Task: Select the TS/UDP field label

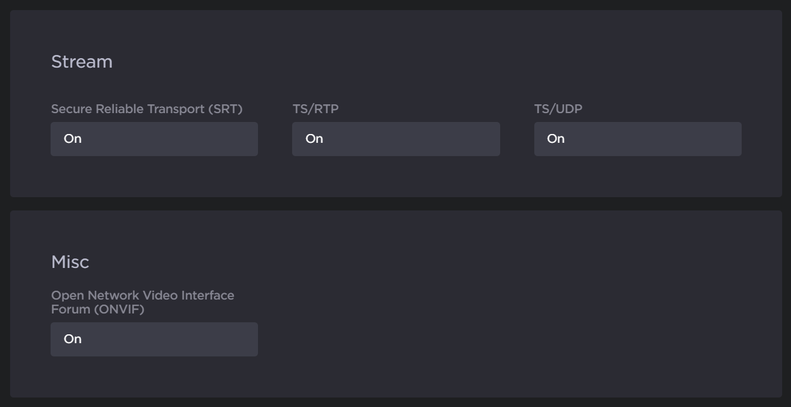Action: click(x=558, y=109)
